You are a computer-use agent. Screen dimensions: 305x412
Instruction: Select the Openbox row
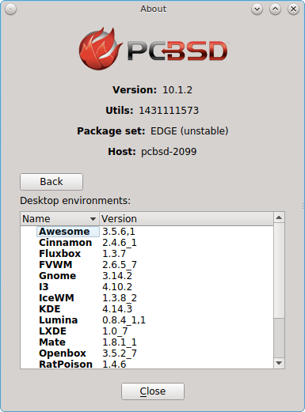(147, 353)
